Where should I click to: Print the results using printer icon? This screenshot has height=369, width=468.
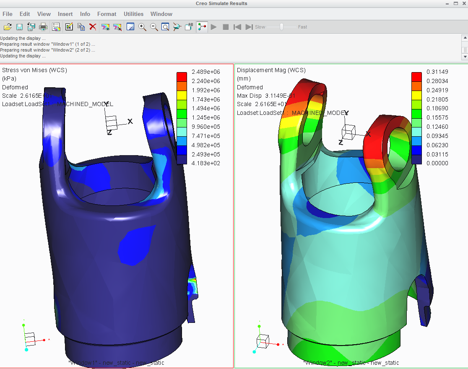(x=43, y=27)
